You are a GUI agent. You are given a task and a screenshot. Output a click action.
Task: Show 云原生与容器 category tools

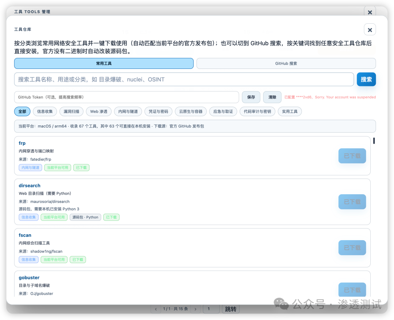(x=191, y=112)
